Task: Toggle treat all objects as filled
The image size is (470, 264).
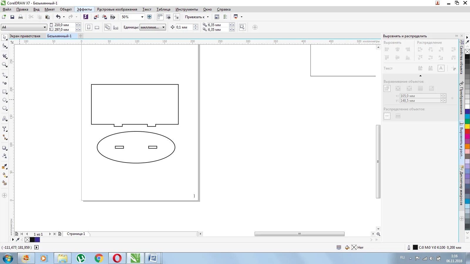Action: point(242,27)
